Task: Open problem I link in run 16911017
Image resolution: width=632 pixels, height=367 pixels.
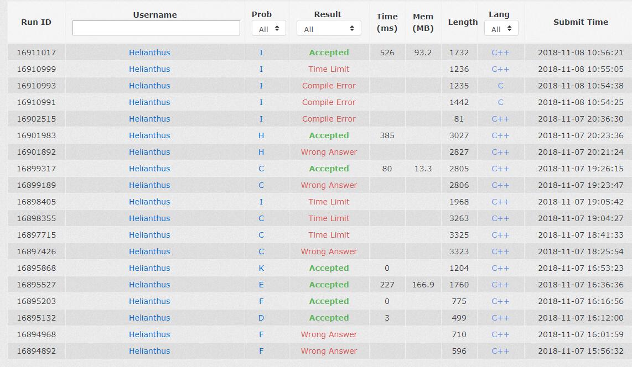Action: click(x=261, y=53)
